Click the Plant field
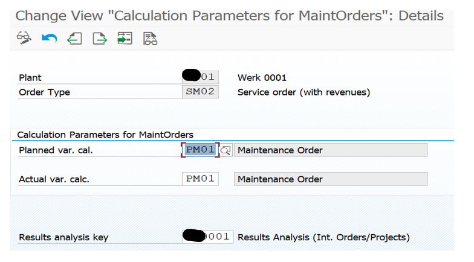Image resolution: width=474 pixels, height=262 pixels. click(x=200, y=77)
